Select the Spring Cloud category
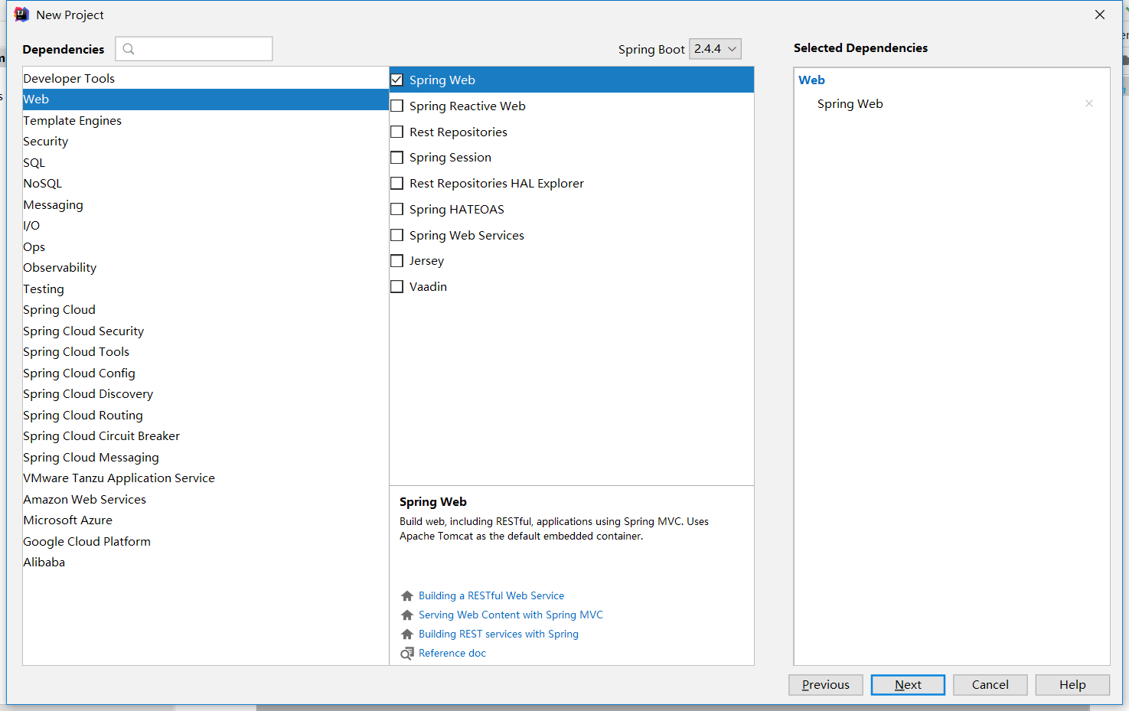 (x=206, y=310)
